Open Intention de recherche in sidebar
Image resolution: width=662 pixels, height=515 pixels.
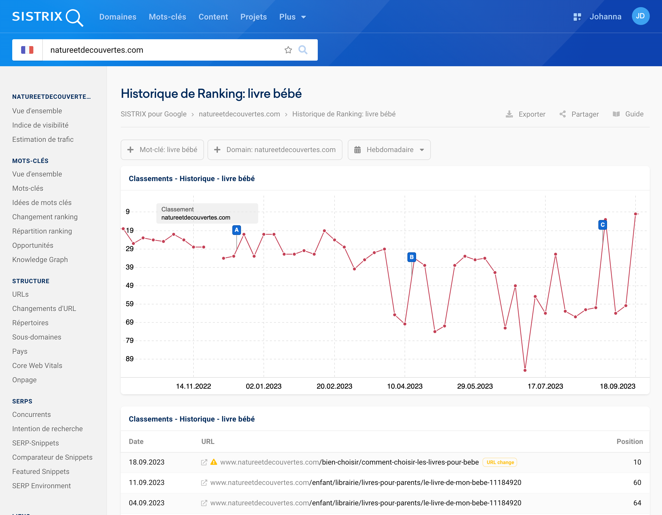[48, 429]
